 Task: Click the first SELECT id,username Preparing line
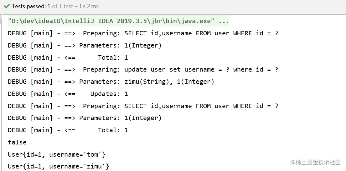(143, 33)
